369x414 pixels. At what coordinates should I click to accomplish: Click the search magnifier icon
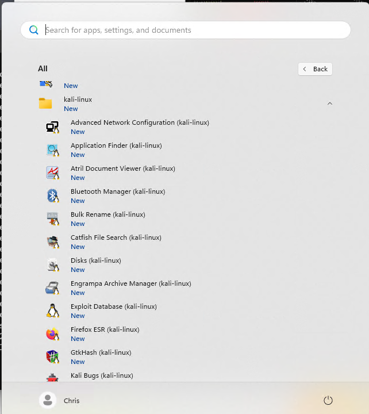click(x=34, y=30)
